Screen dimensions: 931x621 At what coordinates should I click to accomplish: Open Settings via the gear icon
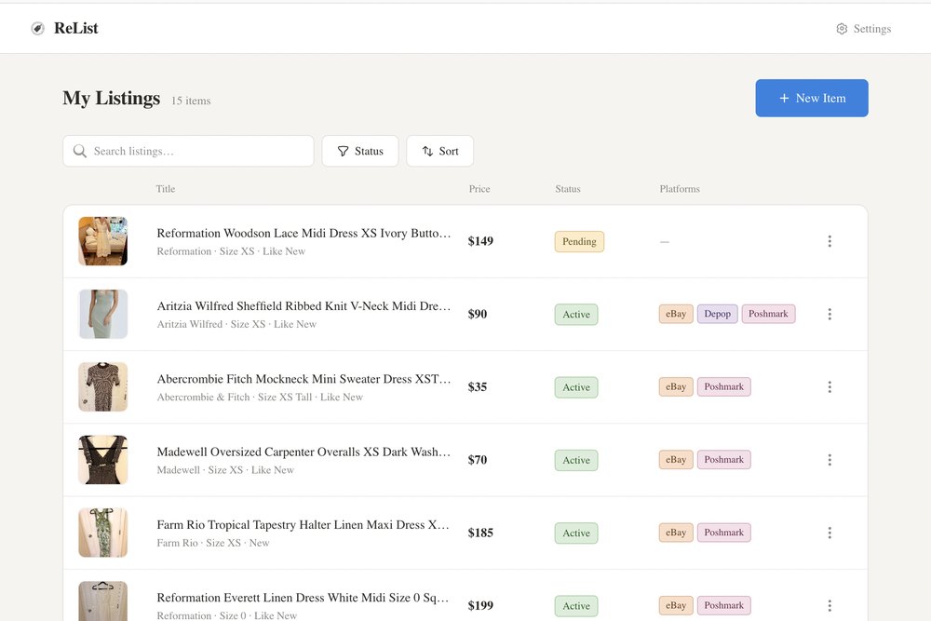point(842,29)
